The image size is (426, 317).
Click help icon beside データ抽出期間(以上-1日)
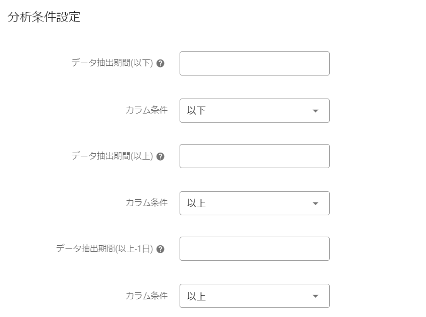click(160, 249)
